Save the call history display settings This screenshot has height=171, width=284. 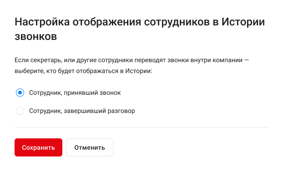point(38,147)
